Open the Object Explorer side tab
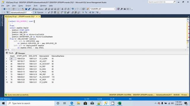This screenshot has width=190, height=106. (x=2, y=20)
